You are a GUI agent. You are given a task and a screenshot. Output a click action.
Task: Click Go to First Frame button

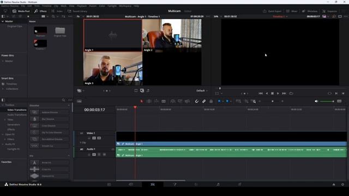click(261, 94)
